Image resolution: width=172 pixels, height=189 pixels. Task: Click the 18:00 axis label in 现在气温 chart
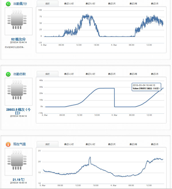96,185
